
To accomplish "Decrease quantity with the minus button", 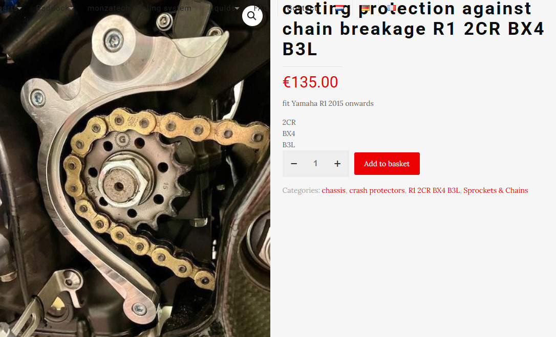I will 293,164.
